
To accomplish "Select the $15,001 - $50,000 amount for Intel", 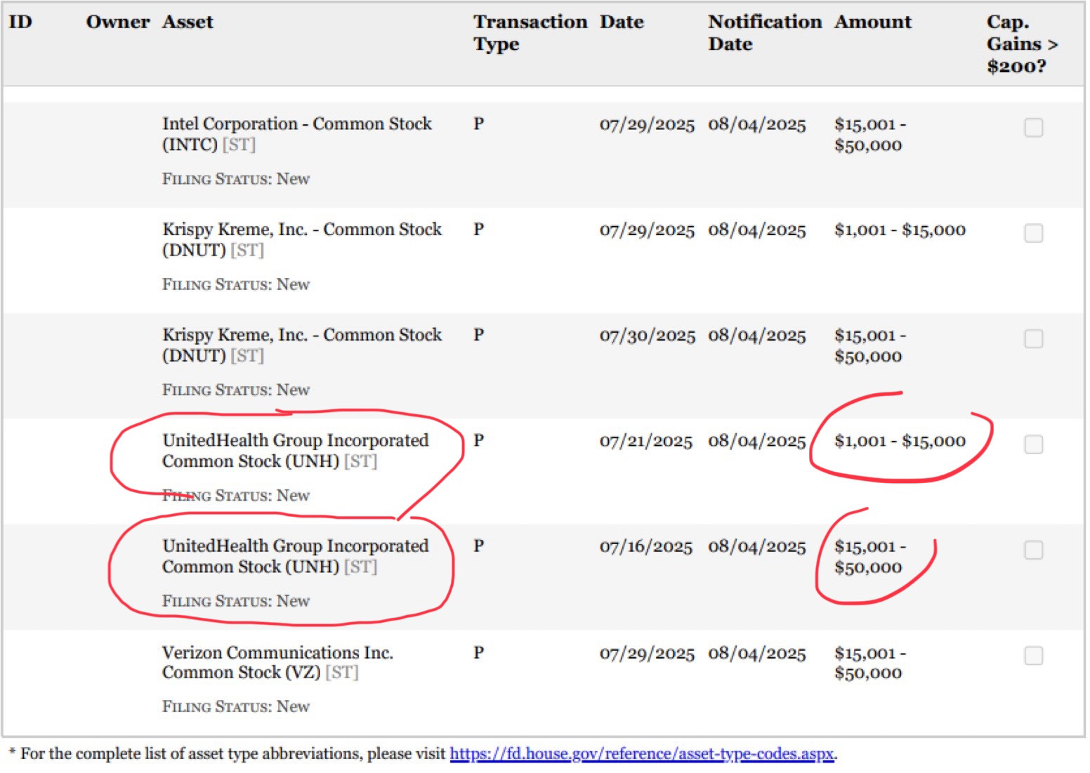I will coord(870,135).
